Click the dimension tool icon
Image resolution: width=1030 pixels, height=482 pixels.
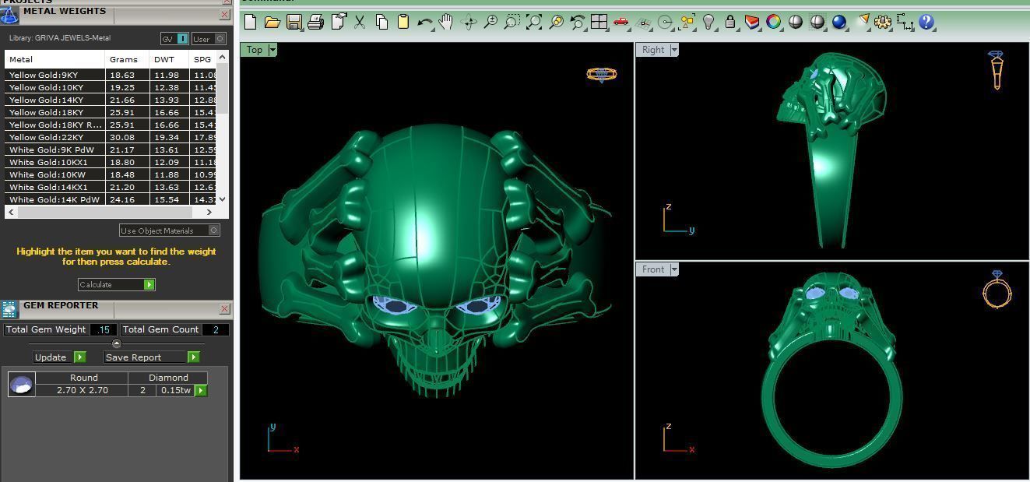point(905,23)
